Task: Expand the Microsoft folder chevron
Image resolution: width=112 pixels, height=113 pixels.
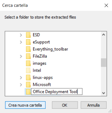Action: 21,85
